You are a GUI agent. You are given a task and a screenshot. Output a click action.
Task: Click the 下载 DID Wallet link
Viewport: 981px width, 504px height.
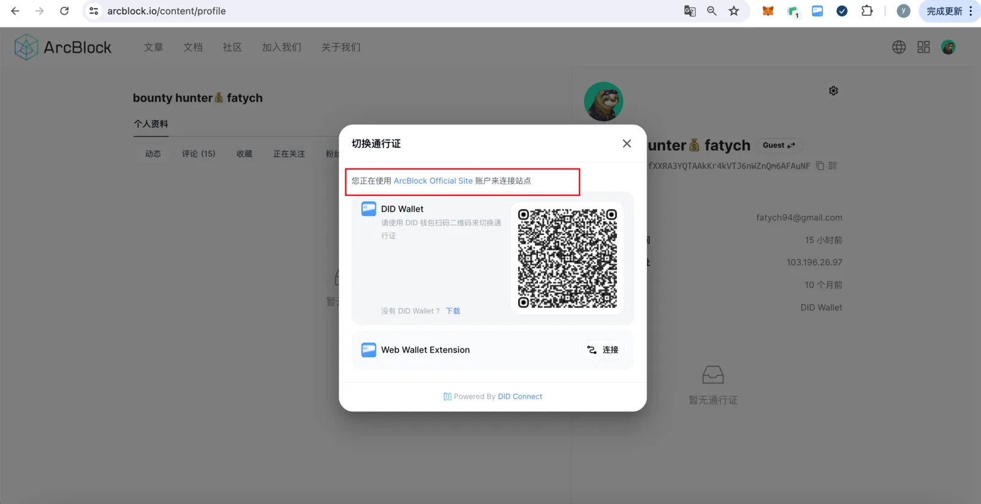453,311
